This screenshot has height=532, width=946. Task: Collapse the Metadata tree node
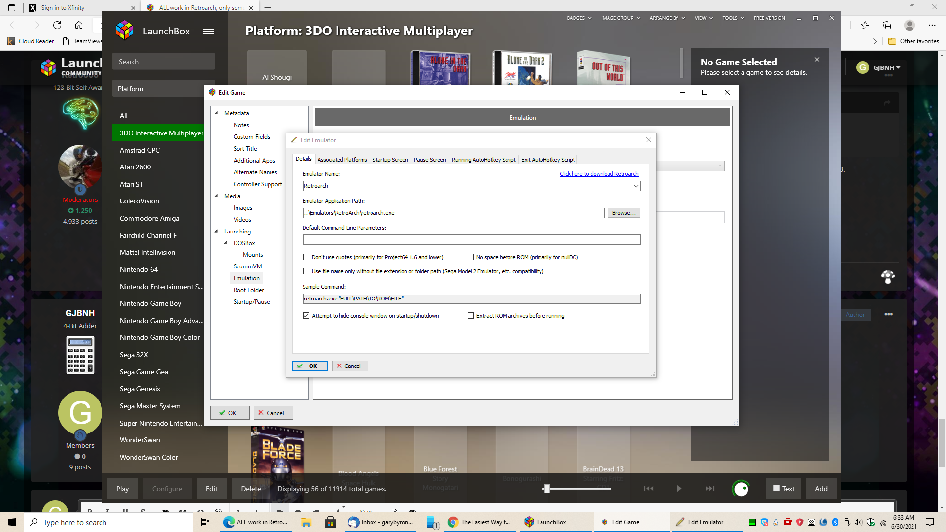[216, 113]
